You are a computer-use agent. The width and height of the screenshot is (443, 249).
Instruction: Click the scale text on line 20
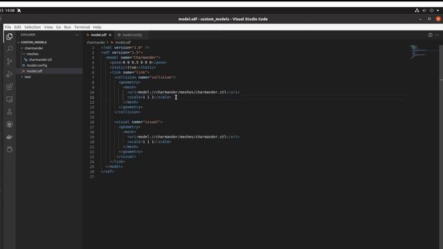[149, 142]
